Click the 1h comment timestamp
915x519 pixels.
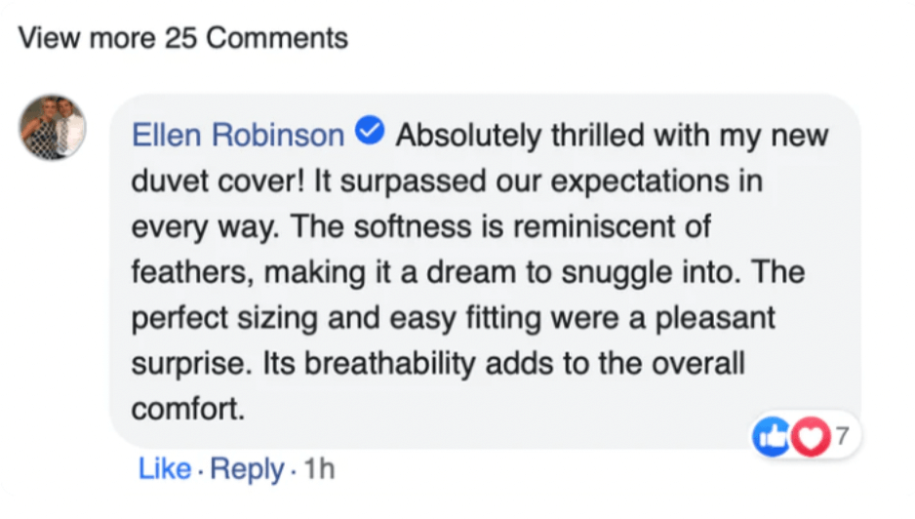319,469
